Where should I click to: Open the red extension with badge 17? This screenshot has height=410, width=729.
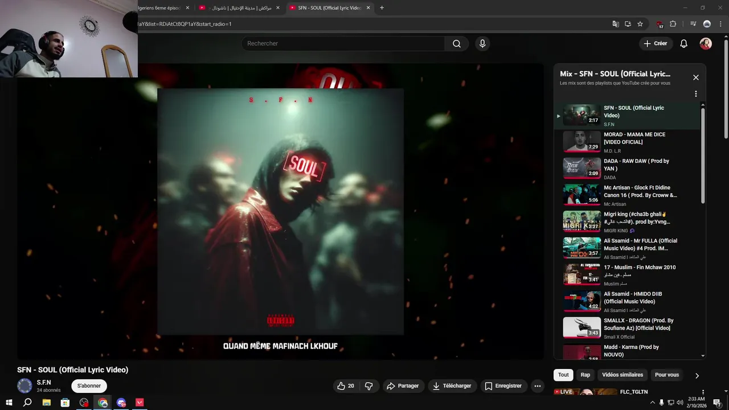click(660, 24)
